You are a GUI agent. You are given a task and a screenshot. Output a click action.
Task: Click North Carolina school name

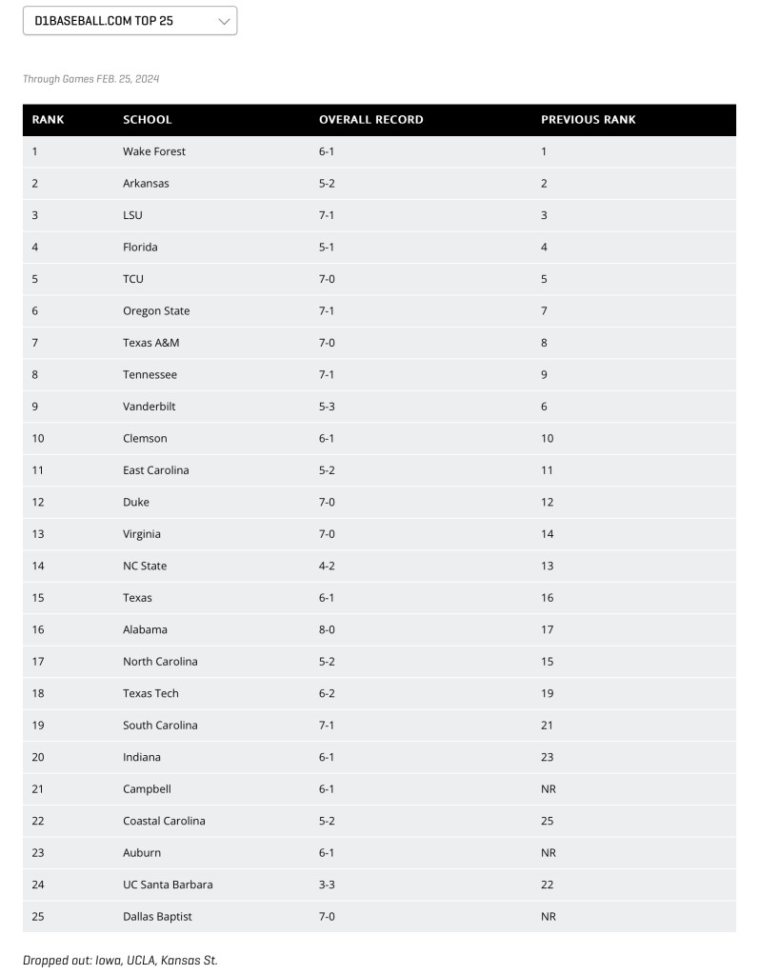tap(160, 662)
